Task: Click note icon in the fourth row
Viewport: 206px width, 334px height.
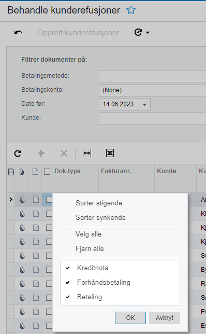Action: 36,242
